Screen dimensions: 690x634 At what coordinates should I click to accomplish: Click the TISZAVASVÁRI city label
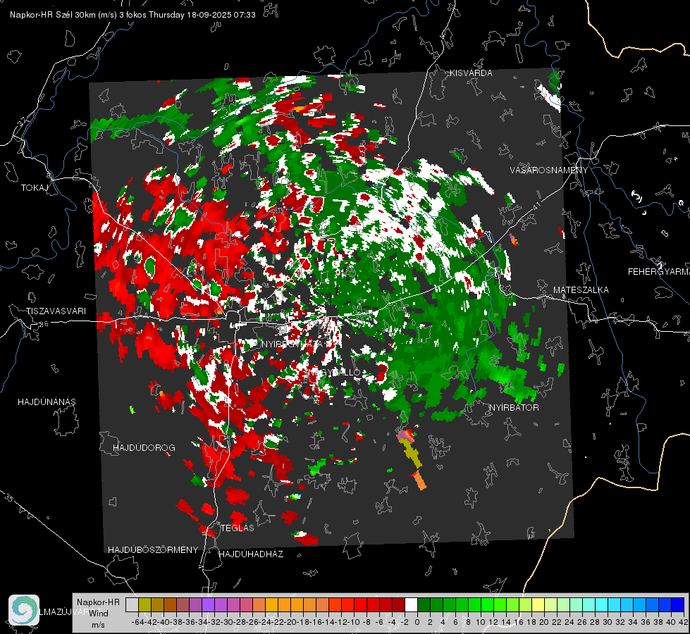(56, 311)
